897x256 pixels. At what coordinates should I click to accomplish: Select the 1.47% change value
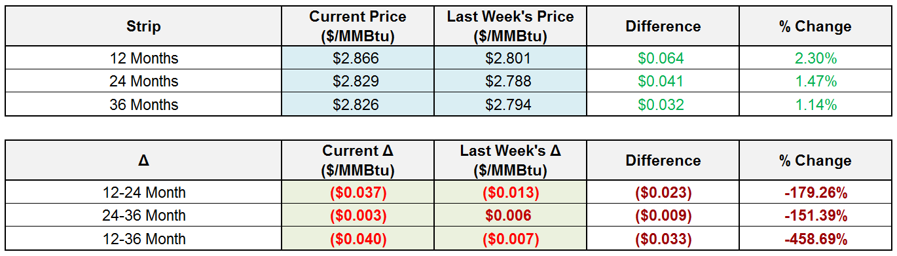click(x=815, y=81)
